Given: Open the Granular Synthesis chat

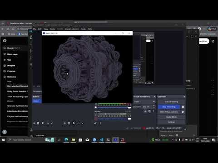Looking at the screenshot, I should pyautogui.click(x=18, y=106).
